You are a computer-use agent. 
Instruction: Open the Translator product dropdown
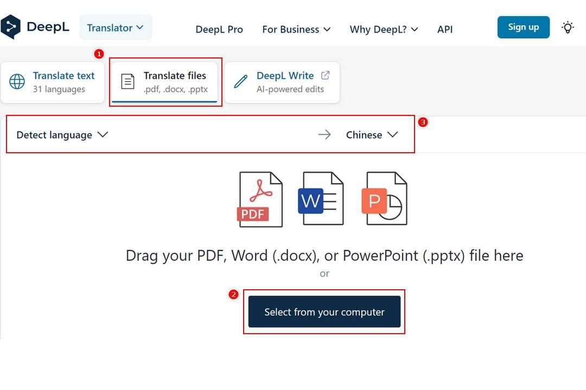(116, 28)
